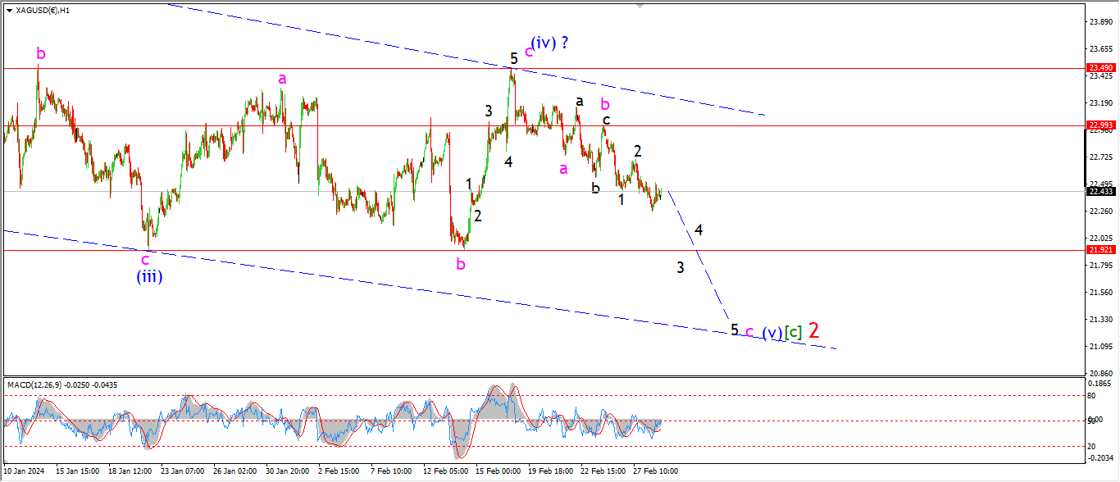
Task: Click the -0.2034 MACD scale value
Action: 1100,457
